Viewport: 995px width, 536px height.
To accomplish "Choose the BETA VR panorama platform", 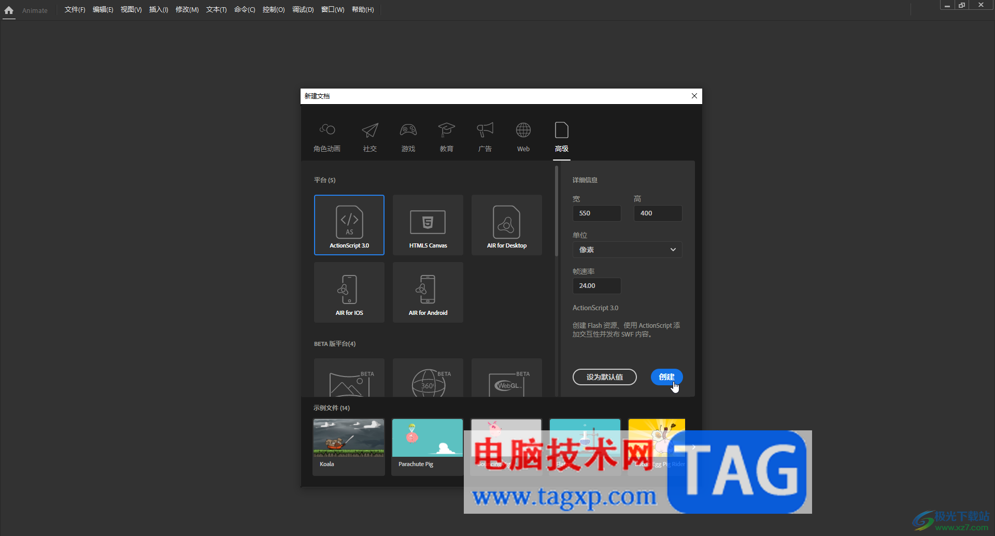I will [349, 378].
